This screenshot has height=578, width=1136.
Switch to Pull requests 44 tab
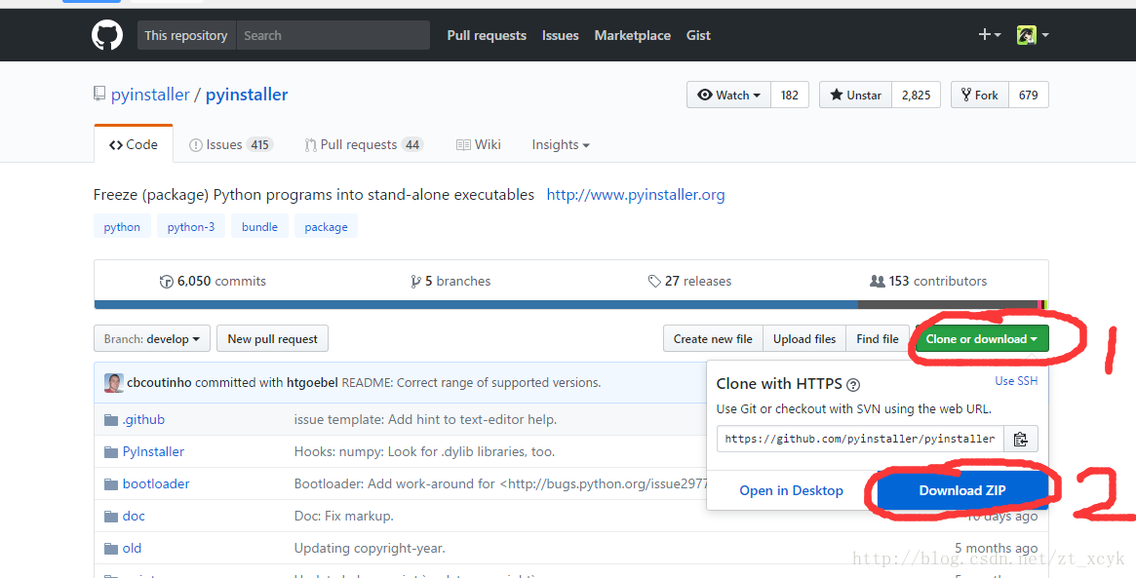pyautogui.click(x=364, y=145)
